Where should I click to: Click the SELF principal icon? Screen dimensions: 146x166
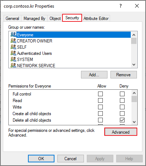pyautogui.click(x=13, y=47)
